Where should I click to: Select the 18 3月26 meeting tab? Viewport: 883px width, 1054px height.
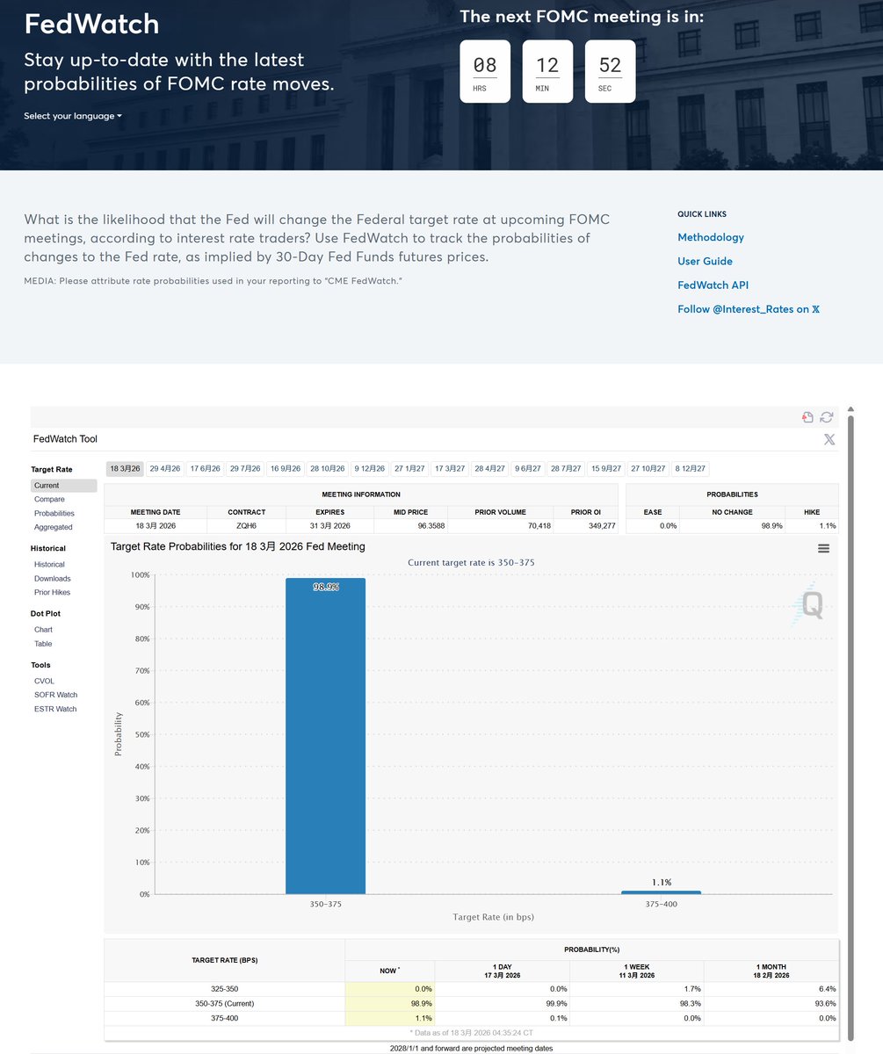coord(126,469)
